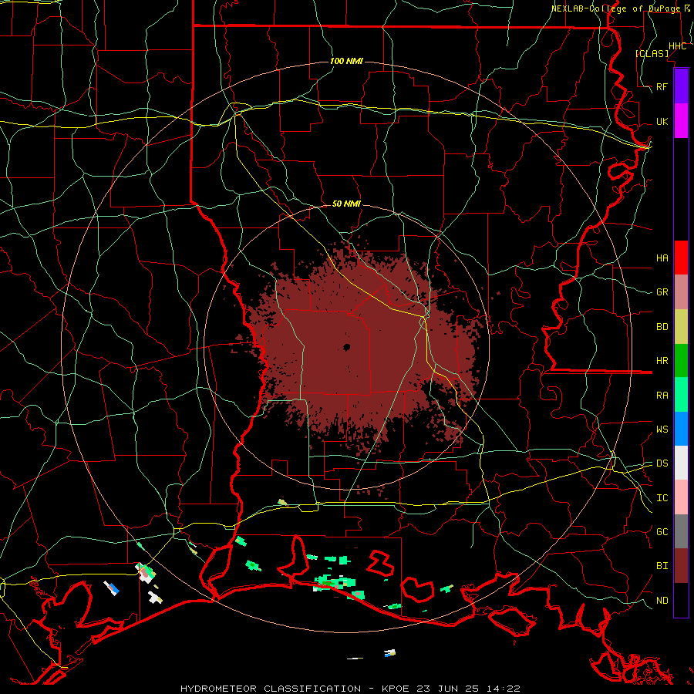Click the [CLAS] legend header

pyautogui.click(x=652, y=53)
